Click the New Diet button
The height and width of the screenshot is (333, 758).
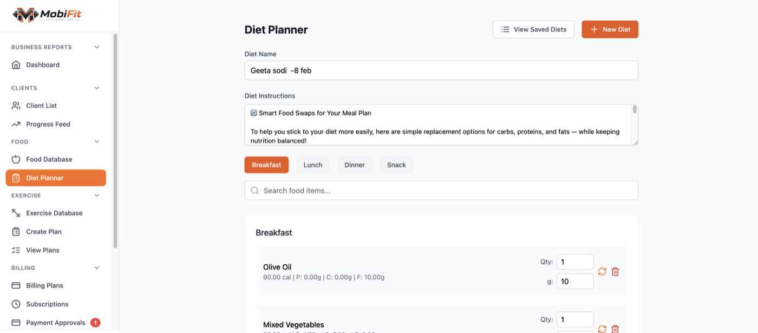pos(610,29)
